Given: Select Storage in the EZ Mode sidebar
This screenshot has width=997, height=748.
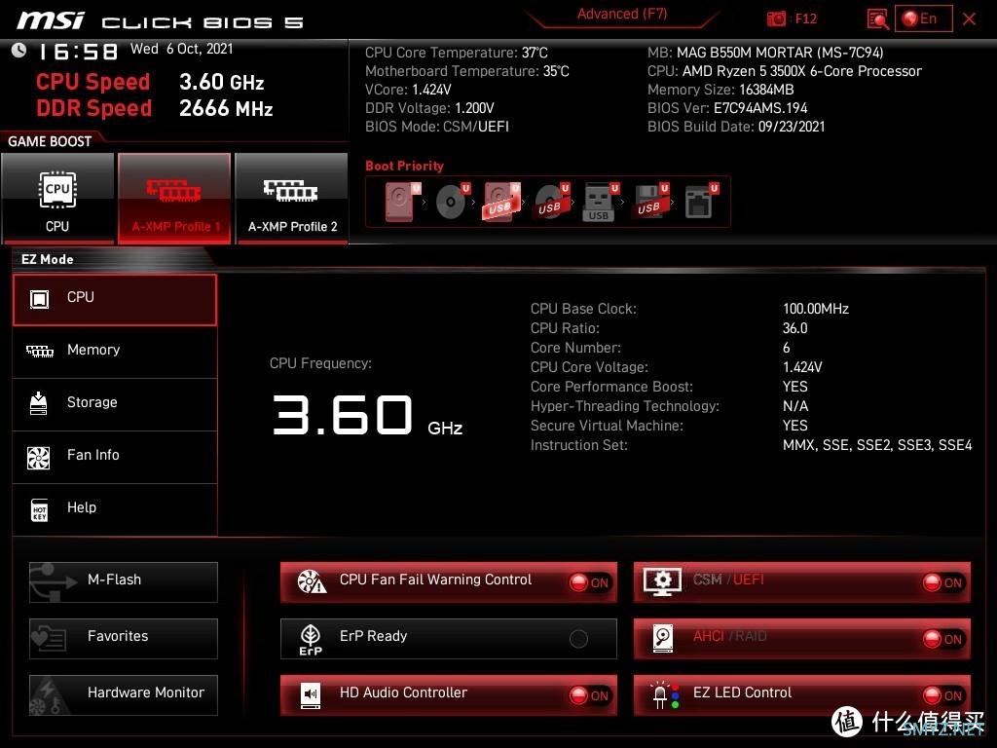Looking at the screenshot, I should pos(115,403).
